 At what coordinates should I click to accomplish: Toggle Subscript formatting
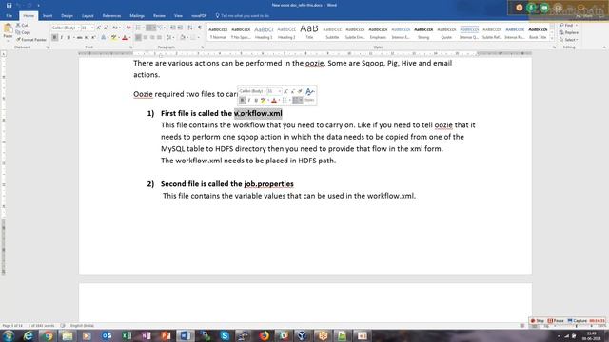(x=87, y=38)
